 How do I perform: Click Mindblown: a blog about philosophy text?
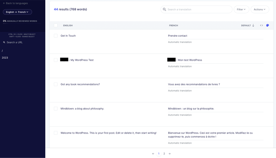click(82, 109)
